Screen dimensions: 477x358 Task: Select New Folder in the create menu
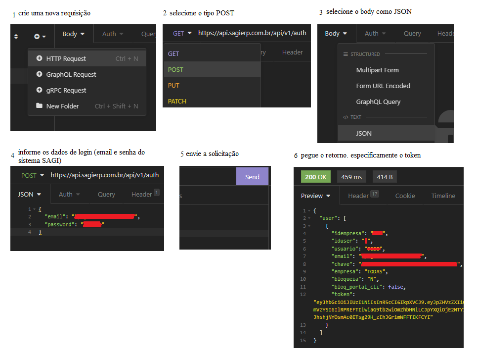click(87, 106)
